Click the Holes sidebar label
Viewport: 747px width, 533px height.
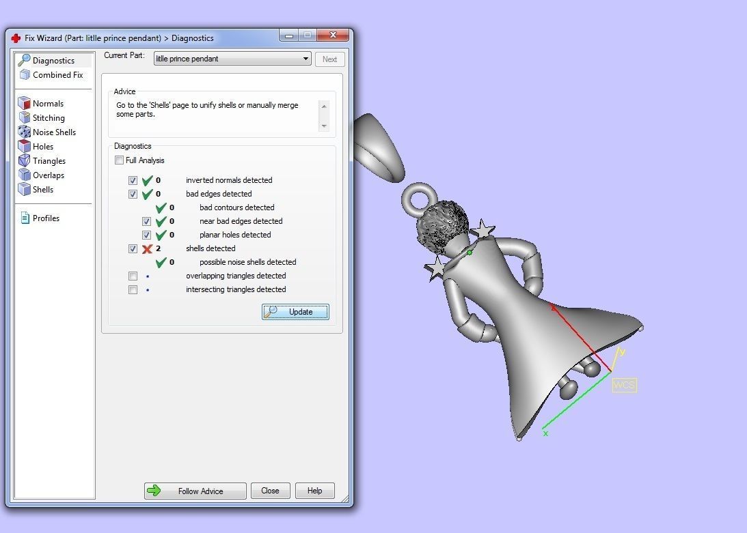click(x=43, y=146)
